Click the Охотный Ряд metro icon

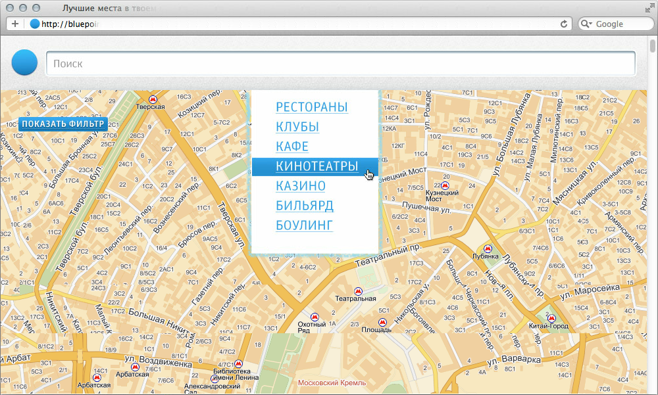pos(315,316)
